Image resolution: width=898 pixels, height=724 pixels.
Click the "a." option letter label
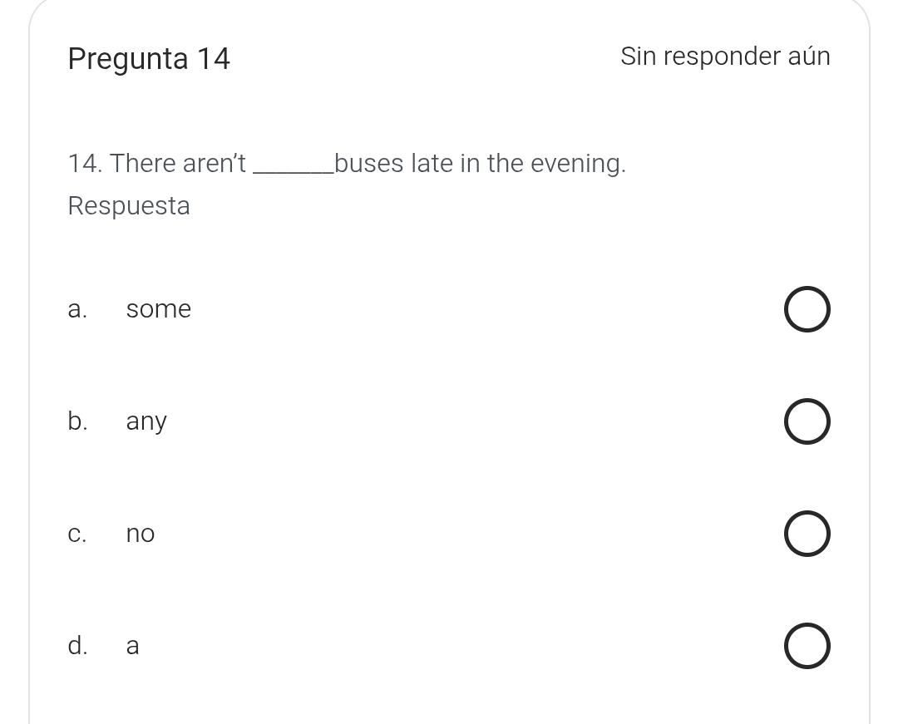tap(77, 310)
